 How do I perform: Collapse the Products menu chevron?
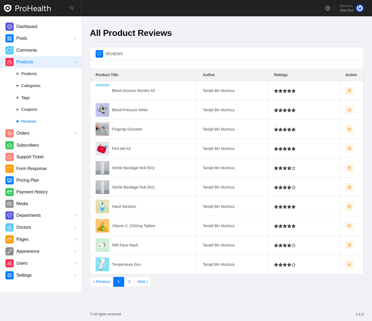tap(75, 62)
